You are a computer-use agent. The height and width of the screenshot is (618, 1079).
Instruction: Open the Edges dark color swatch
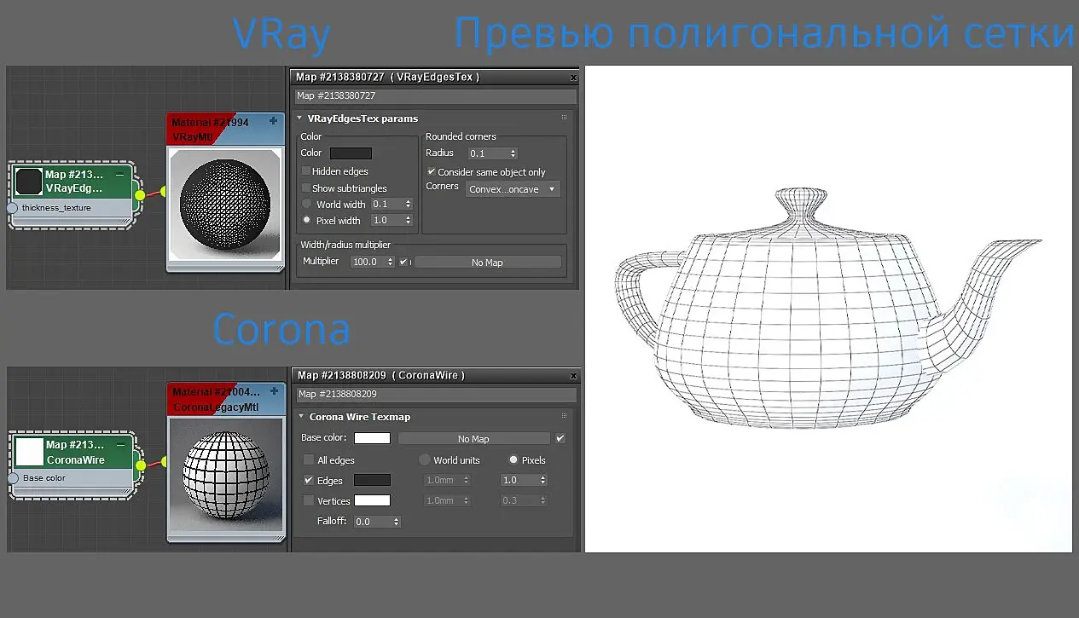(372, 480)
